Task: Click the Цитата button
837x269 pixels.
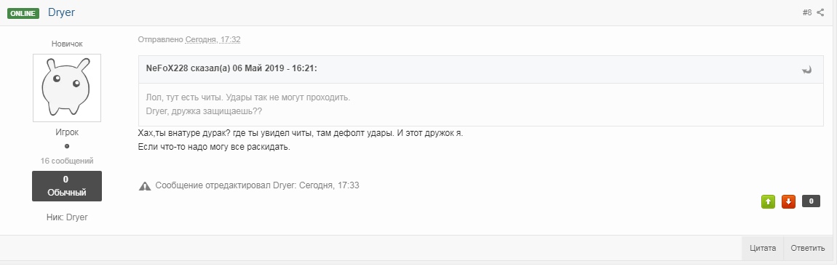Action: tap(762, 248)
